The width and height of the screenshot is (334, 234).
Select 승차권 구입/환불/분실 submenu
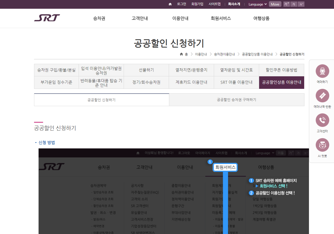[x=56, y=70]
